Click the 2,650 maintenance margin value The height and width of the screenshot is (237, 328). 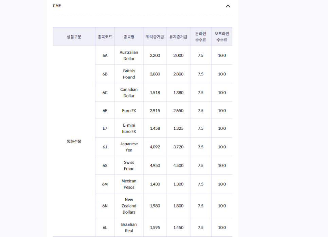click(179, 111)
